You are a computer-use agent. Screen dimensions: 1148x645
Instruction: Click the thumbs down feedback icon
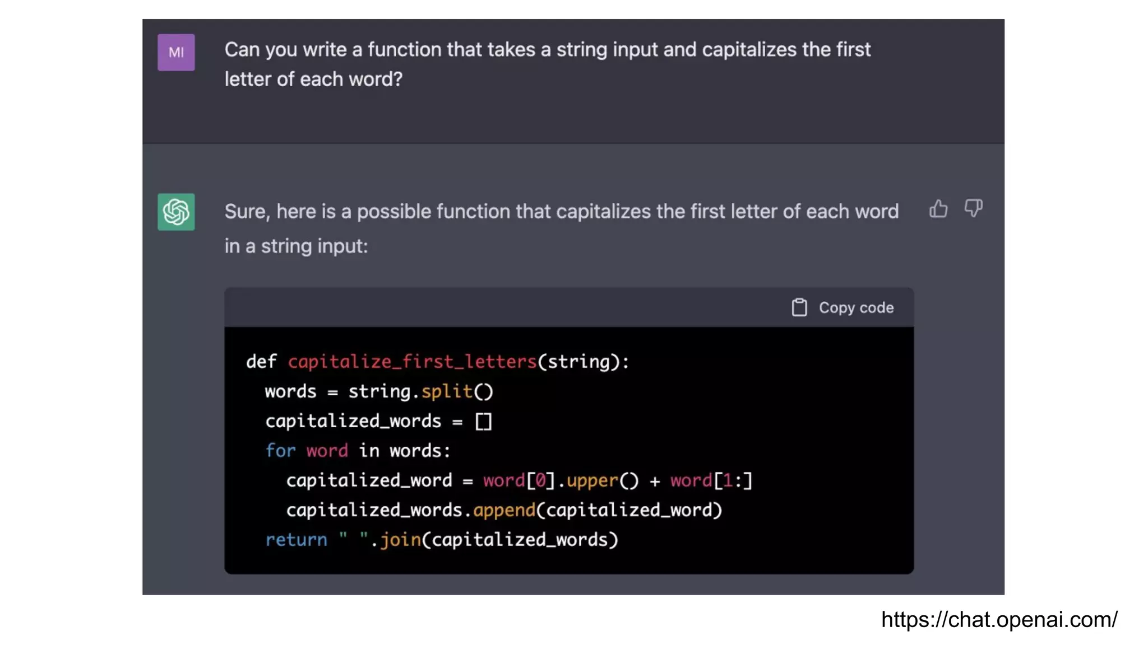coord(974,208)
